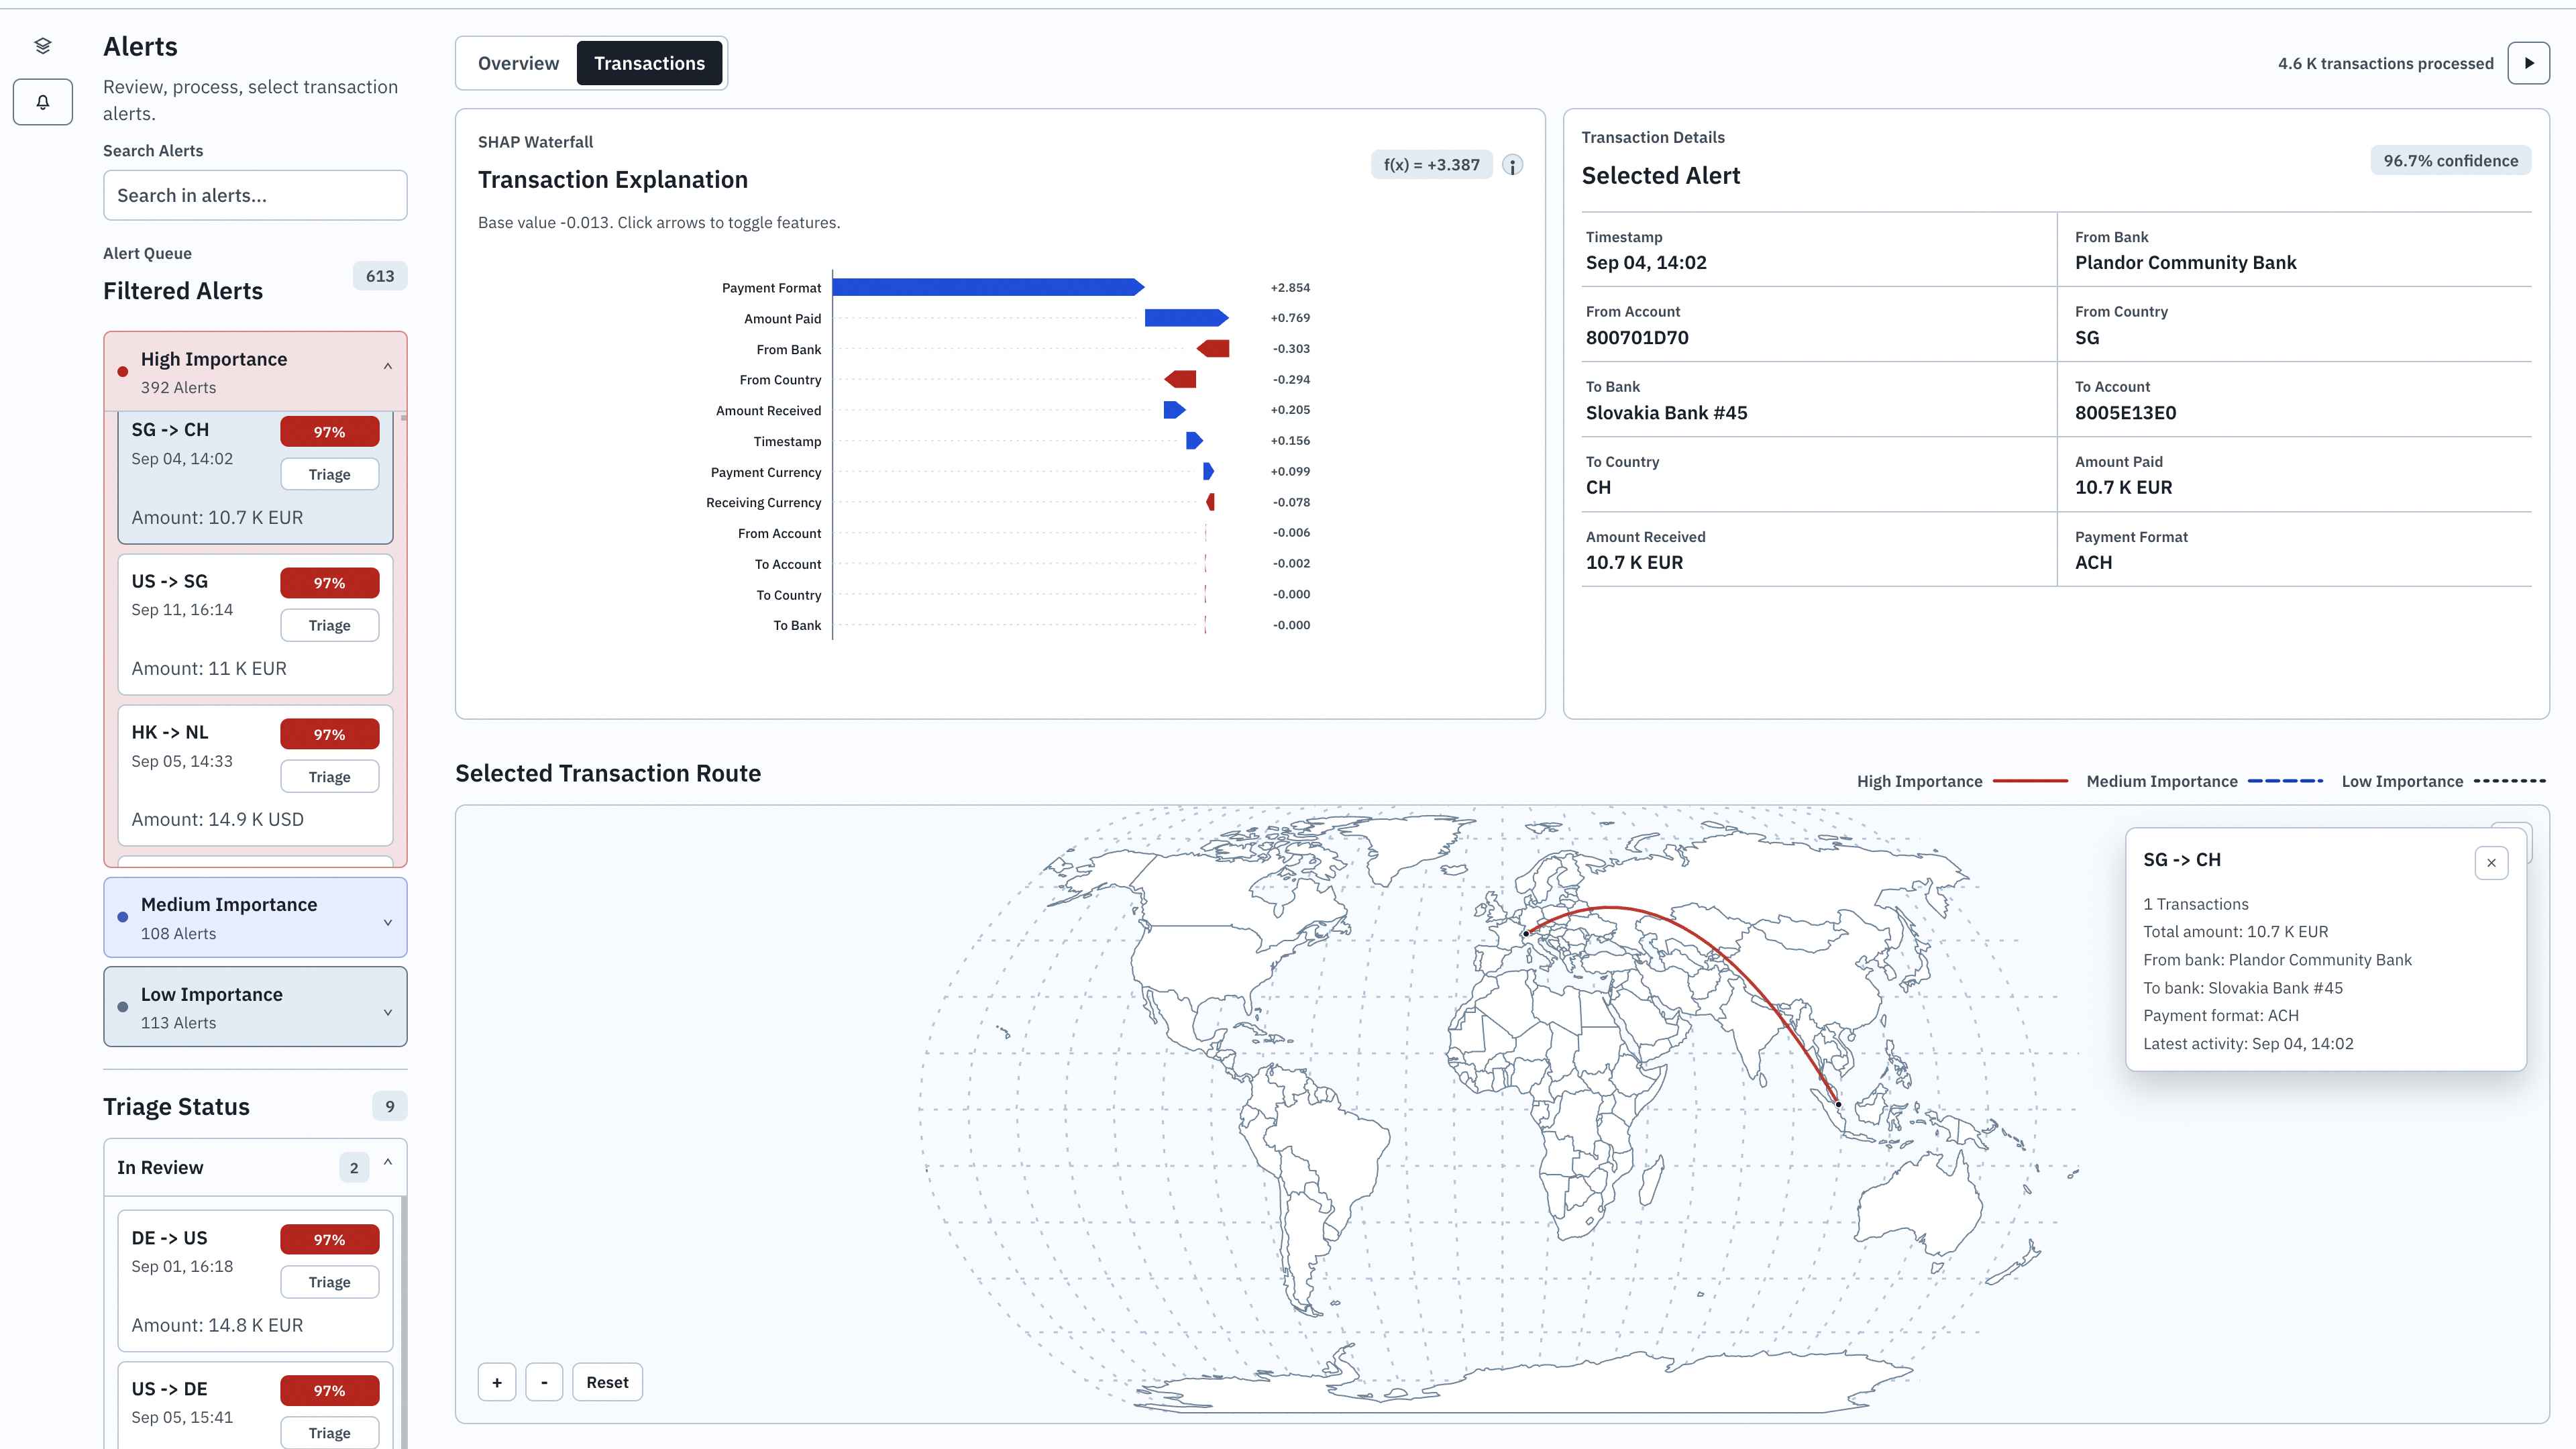Click the 613 filtered alerts count badge
The image size is (2576, 1449).
[380, 276]
